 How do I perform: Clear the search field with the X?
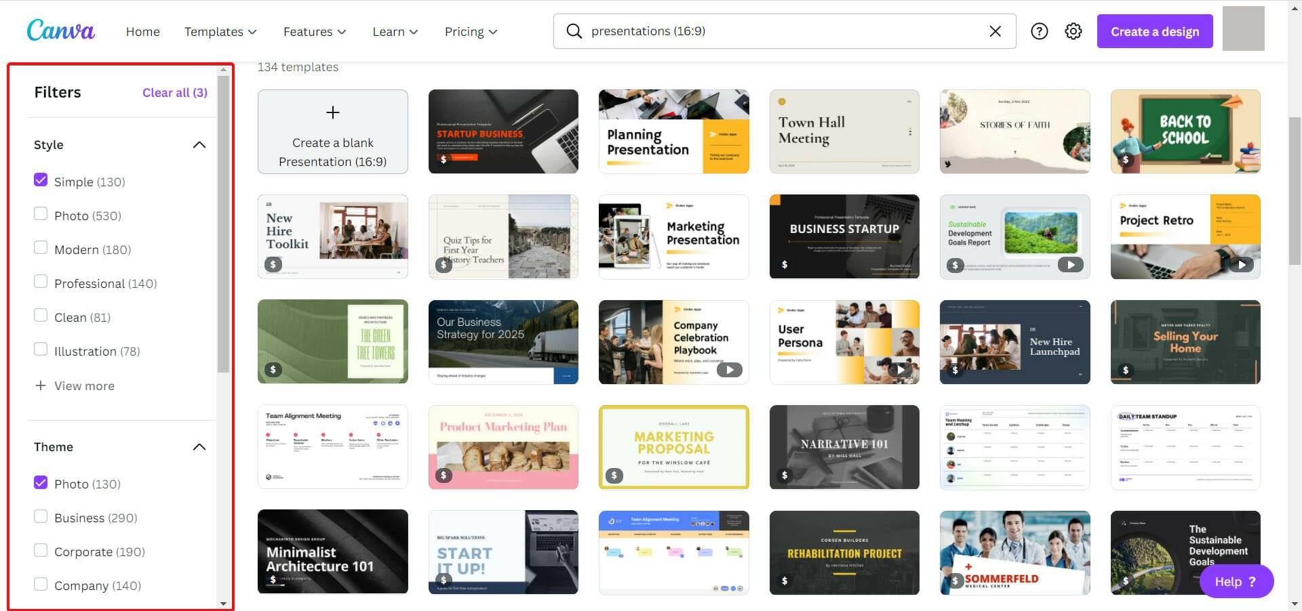point(995,31)
